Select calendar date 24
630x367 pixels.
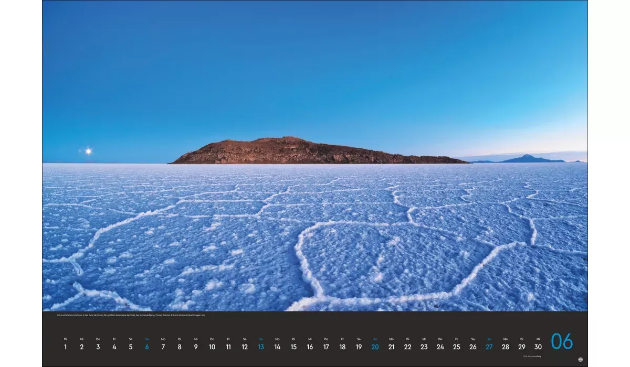(440, 347)
